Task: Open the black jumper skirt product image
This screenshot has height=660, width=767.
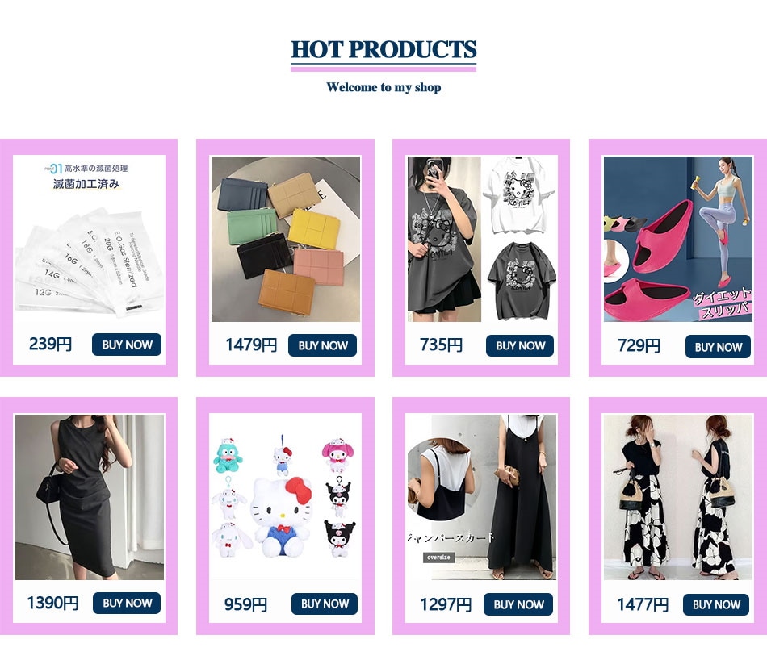Action: 482,497
